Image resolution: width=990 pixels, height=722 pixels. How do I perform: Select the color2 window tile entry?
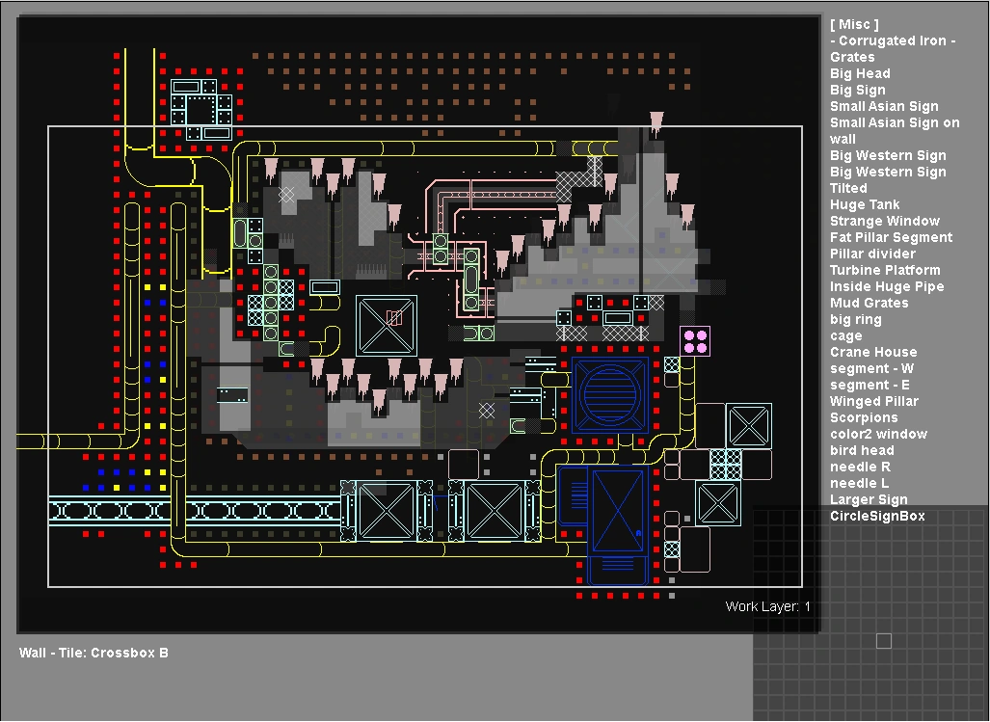pyautogui.click(x=878, y=434)
